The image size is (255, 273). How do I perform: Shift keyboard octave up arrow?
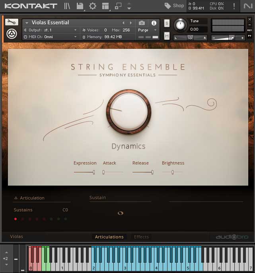[x=6, y=252]
